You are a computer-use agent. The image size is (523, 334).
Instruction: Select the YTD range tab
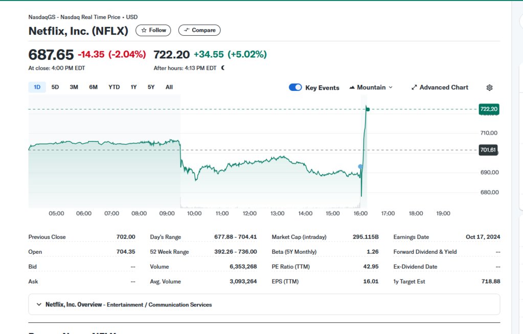coord(114,87)
